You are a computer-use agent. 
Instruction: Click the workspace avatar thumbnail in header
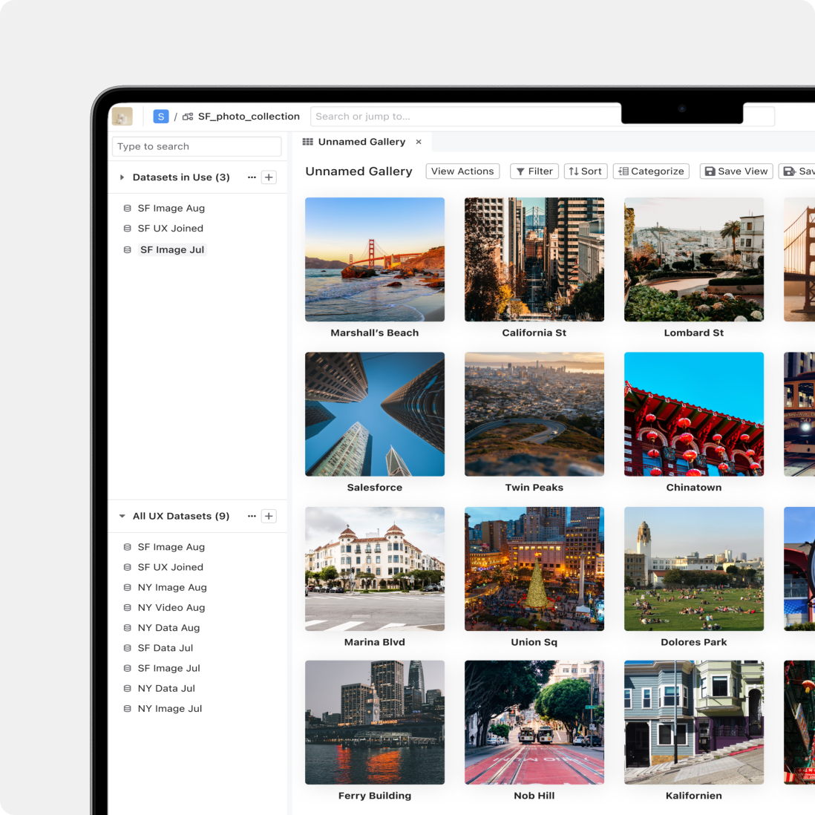click(122, 117)
